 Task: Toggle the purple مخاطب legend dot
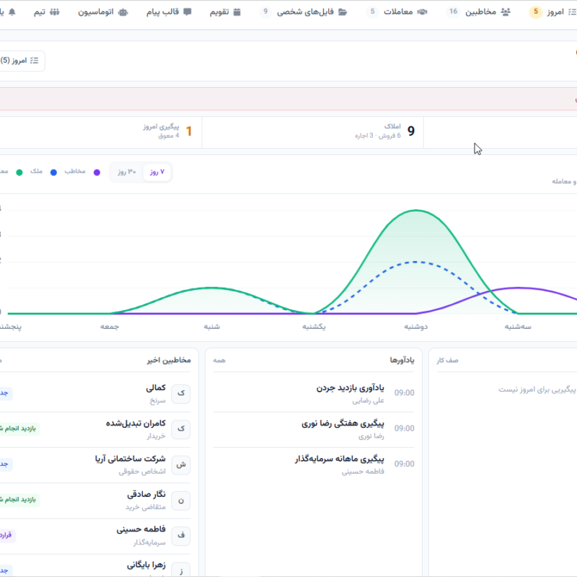pyautogui.click(x=97, y=172)
